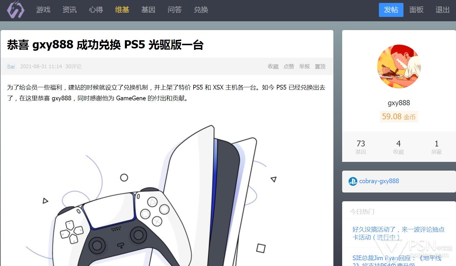456x266 pixels.
Task: Click 退出 to log out
Action: coord(442,10)
